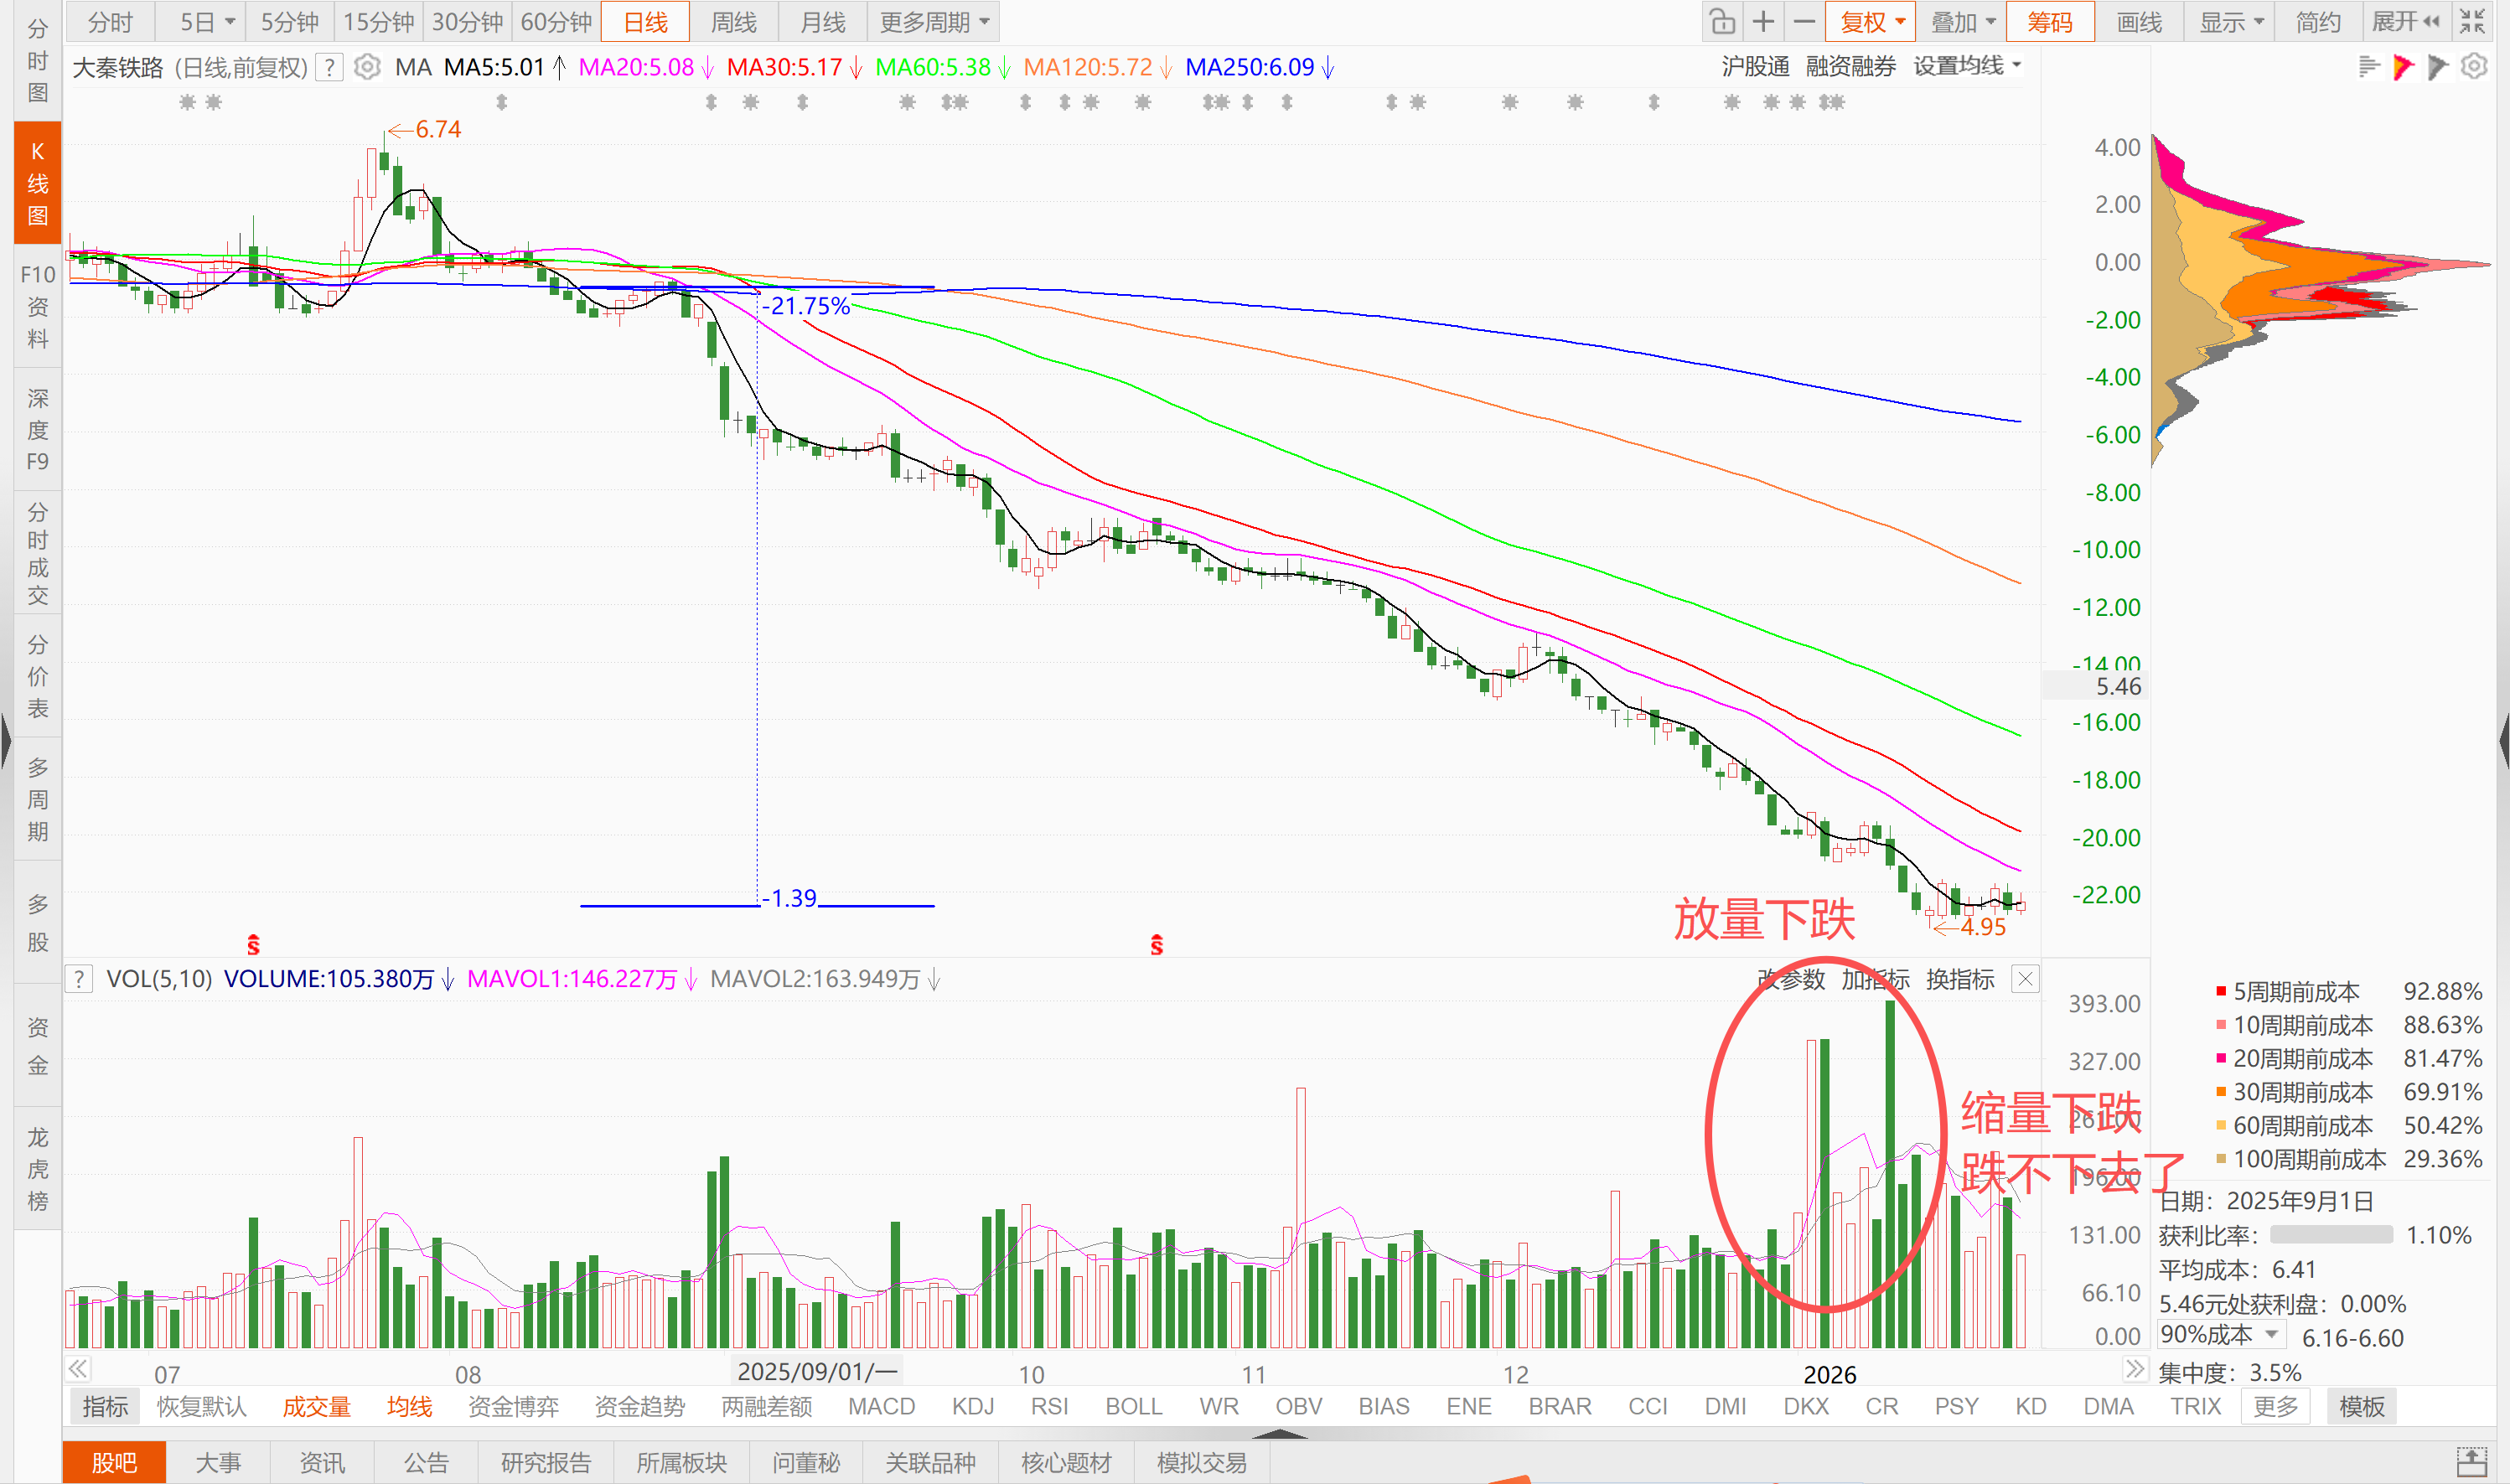Open the 90%成本 cost range dropdown

2220,1335
